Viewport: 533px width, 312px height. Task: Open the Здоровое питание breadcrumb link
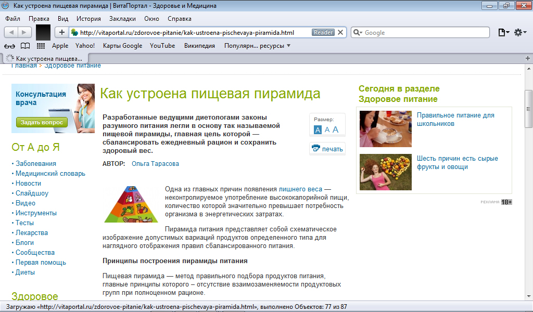click(72, 66)
